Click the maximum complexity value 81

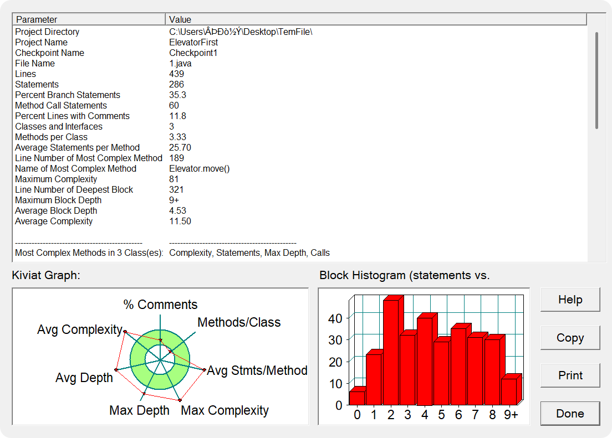(174, 179)
